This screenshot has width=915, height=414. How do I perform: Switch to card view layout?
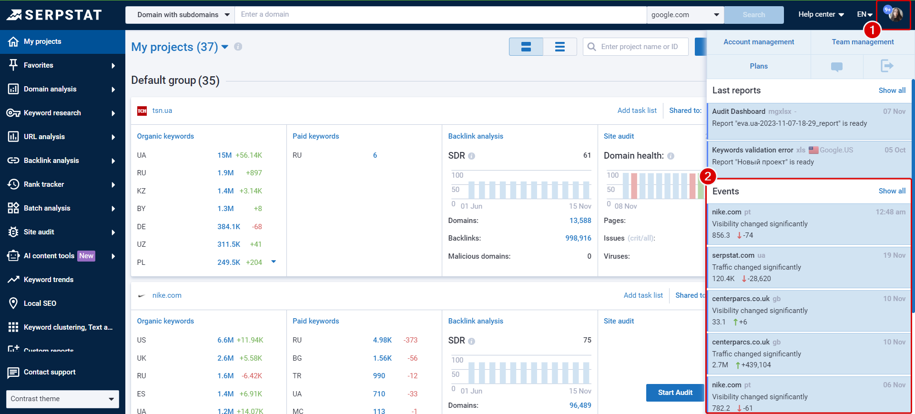pyautogui.click(x=526, y=47)
